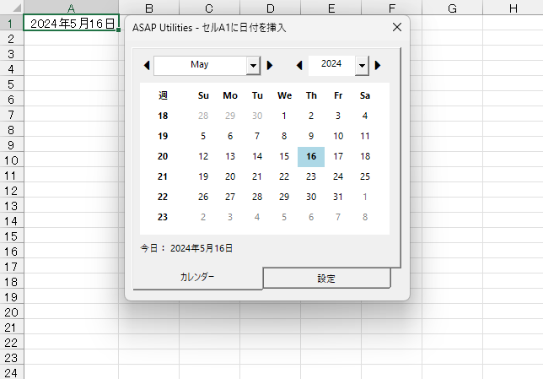This screenshot has height=379, width=543.
Task: Select Excel row 20 header
Action: coord(12,312)
